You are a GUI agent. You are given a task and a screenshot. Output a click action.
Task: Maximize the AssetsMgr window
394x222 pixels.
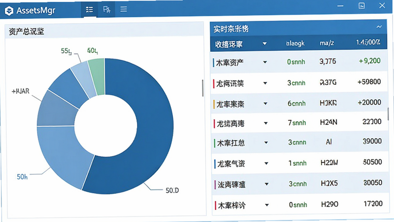[x=361, y=6]
